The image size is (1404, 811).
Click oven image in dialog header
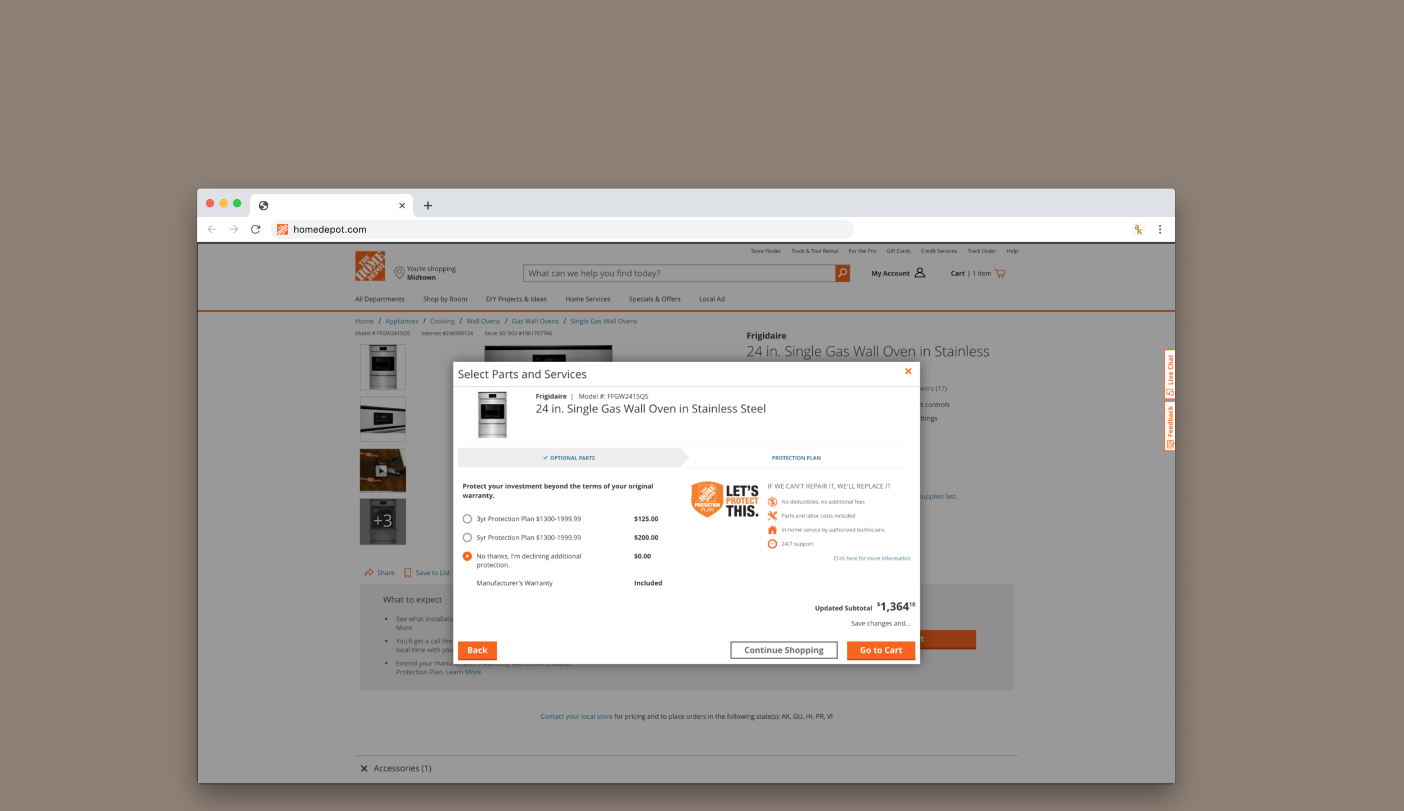(x=492, y=414)
